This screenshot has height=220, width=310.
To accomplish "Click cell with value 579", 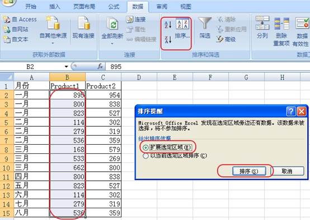I will (x=103, y=149).
